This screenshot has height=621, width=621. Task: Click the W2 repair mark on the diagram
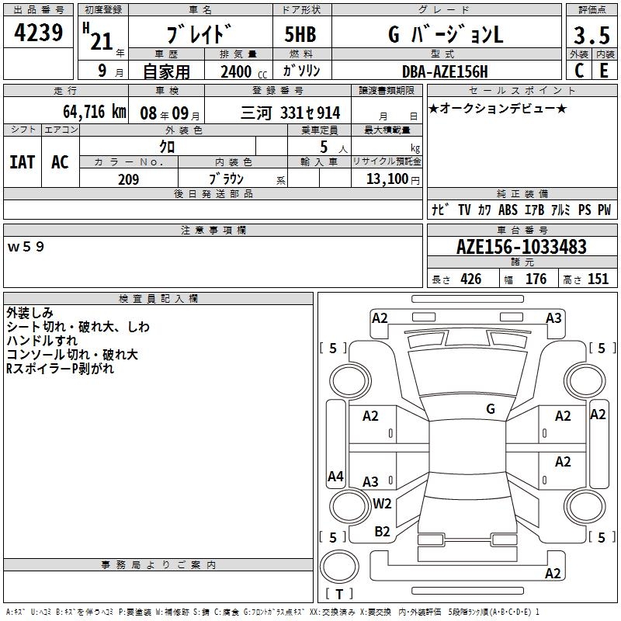(382, 503)
